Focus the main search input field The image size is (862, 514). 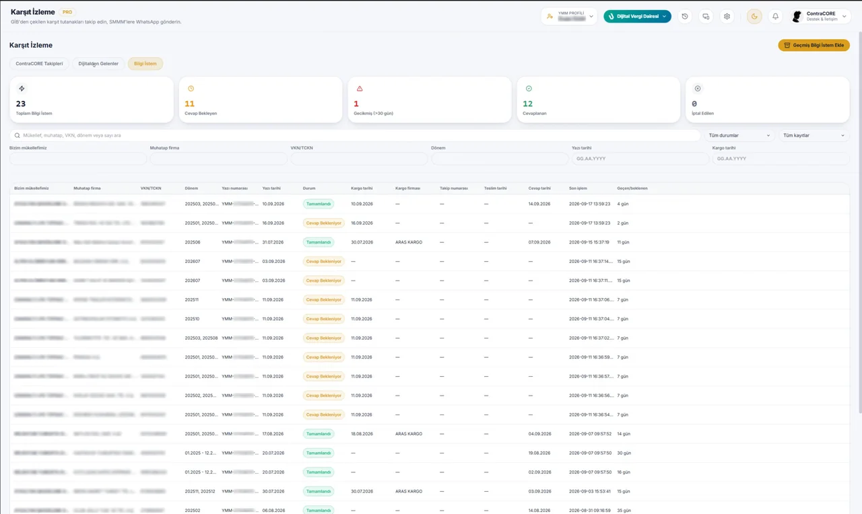click(355, 135)
